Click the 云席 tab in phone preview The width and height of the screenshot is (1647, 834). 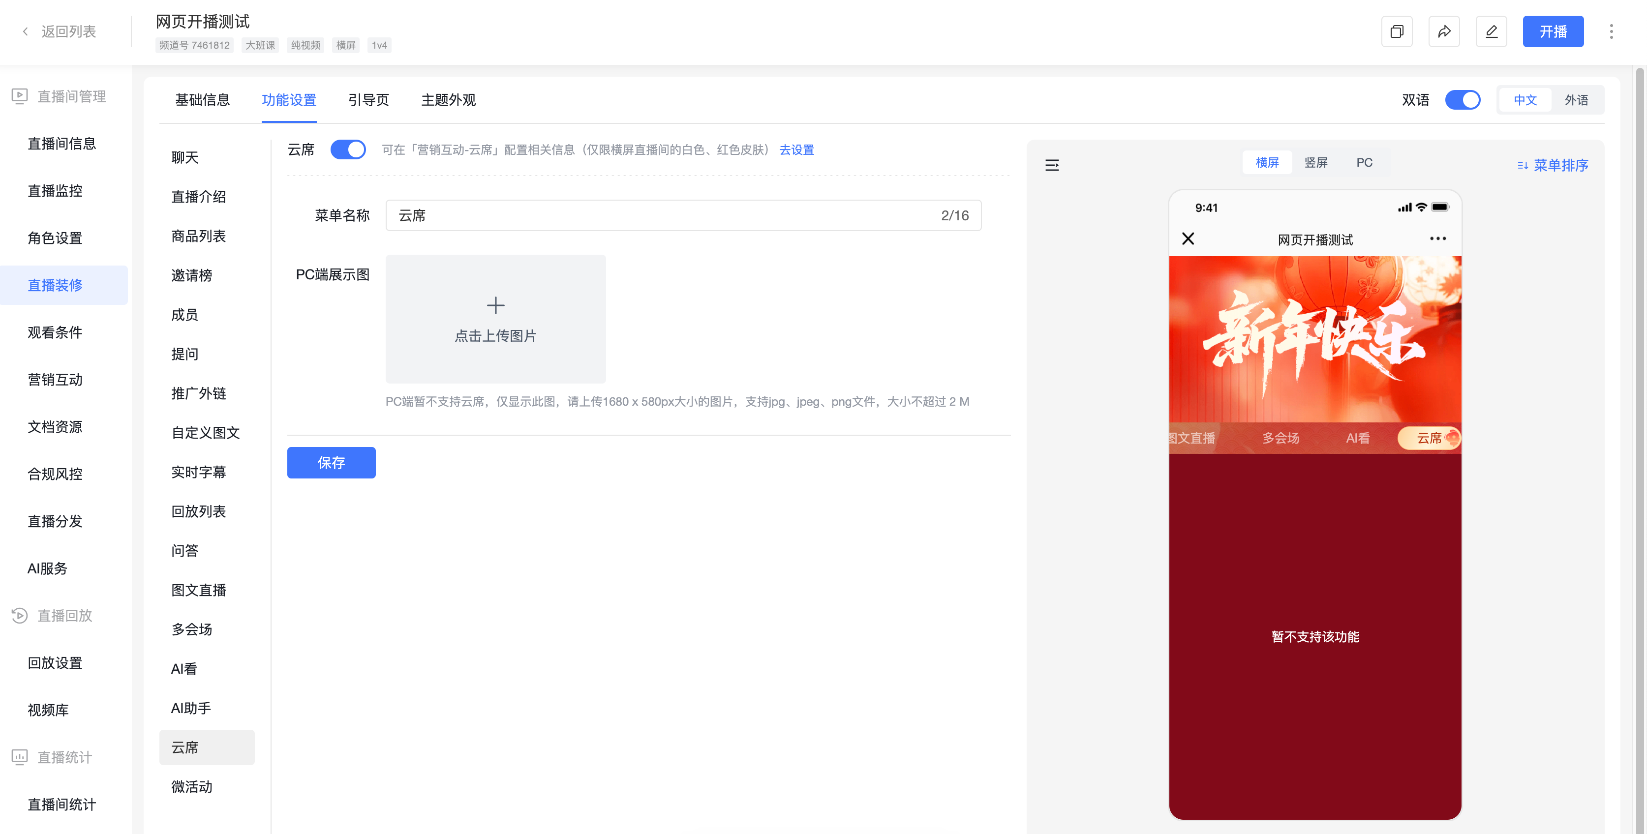[x=1429, y=438]
